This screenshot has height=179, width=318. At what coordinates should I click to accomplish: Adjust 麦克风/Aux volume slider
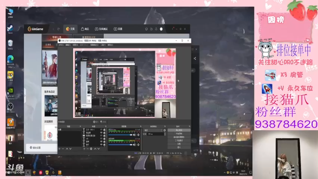[120, 135]
